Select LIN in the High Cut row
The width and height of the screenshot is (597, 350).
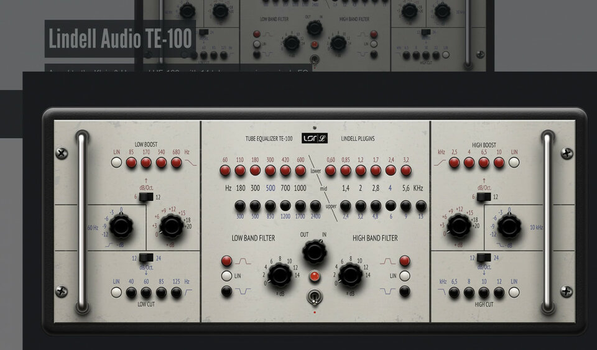[x=514, y=292]
